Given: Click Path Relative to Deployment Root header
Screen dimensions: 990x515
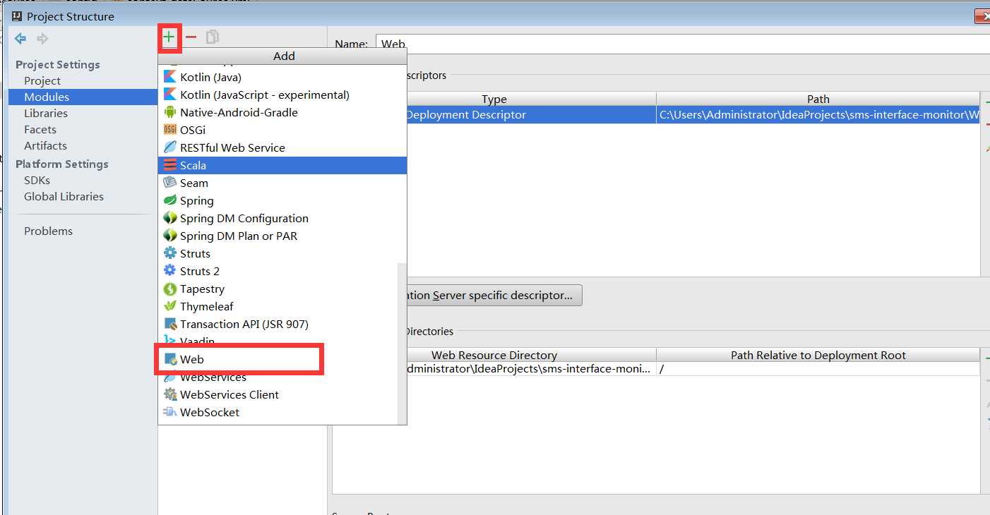Looking at the screenshot, I should tap(818, 355).
